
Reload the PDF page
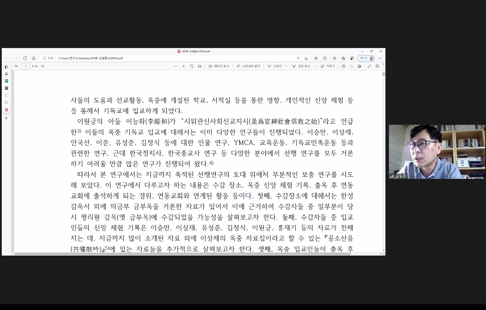tap(25, 58)
